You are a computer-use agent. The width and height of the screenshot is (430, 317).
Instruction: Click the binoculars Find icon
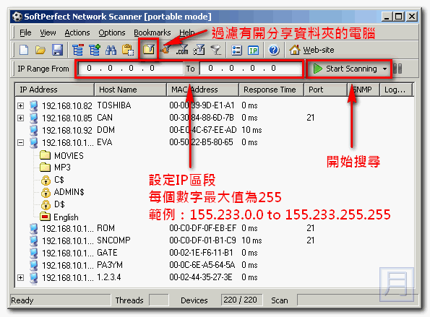111,50
